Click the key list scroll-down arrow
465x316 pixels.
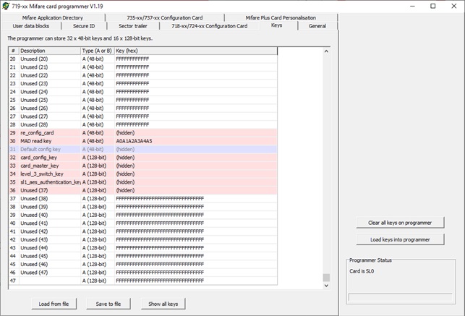326,286
